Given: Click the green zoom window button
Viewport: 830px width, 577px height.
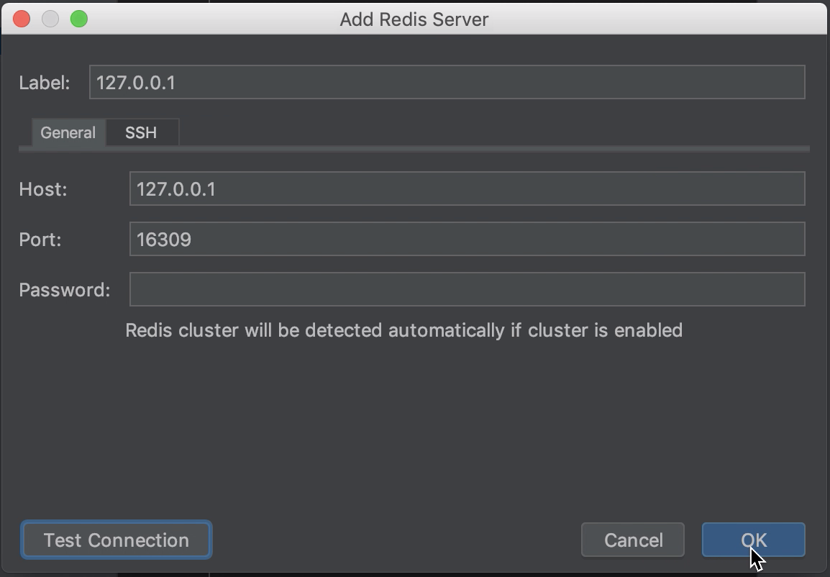Looking at the screenshot, I should 79,19.
